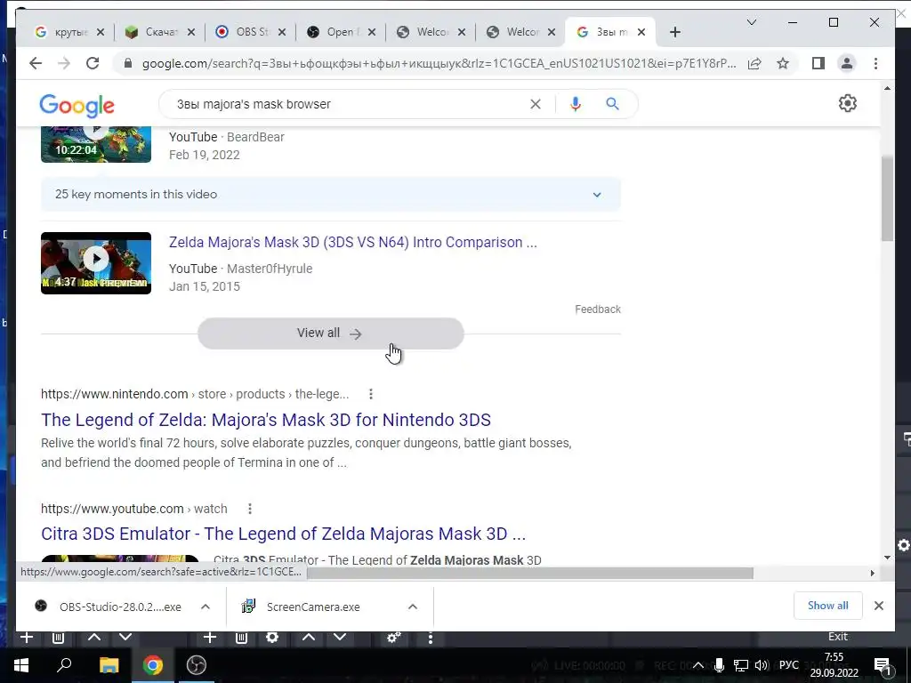Close the "Скачат" tab
The height and width of the screenshot is (683, 911).
click(191, 32)
